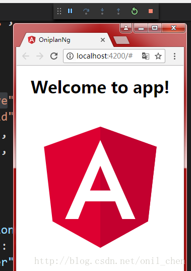This screenshot has height=271, width=191.
Task: Go forward in browser history
Action: point(40,56)
